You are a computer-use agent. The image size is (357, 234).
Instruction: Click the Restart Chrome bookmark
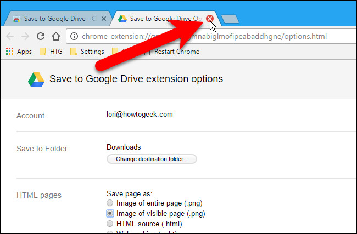point(172,52)
